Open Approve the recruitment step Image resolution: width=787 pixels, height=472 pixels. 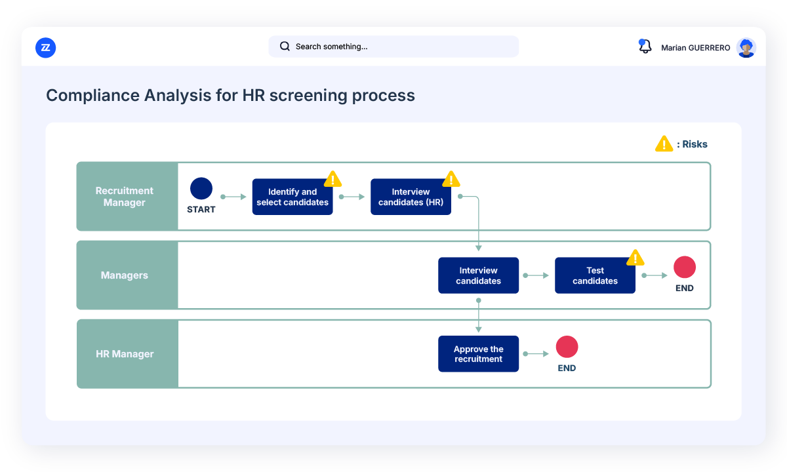[479, 354]
